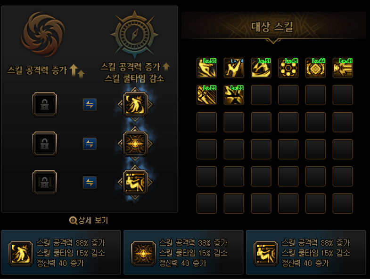Select the compass 스킬 쿨타임 감소 emblem
Image resolution: width=370 pixels, height=279 pixels.
coord(134,34)
